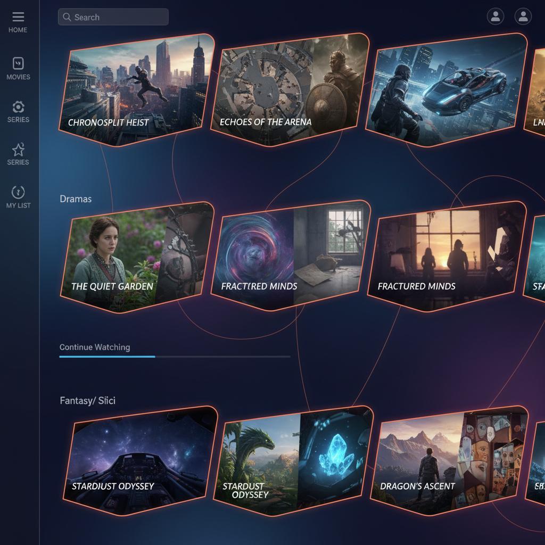Select the star-shaped Series icon

pyautogui.click(x=18, y=150)
